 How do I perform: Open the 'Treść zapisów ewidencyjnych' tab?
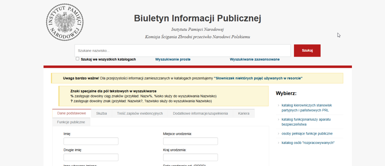(140, 114)
